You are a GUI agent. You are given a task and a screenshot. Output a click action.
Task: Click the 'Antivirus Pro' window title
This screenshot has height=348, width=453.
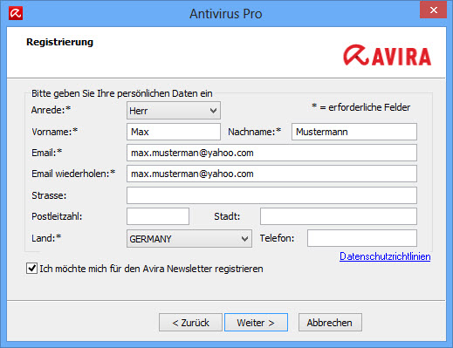(x=226, y=14)
